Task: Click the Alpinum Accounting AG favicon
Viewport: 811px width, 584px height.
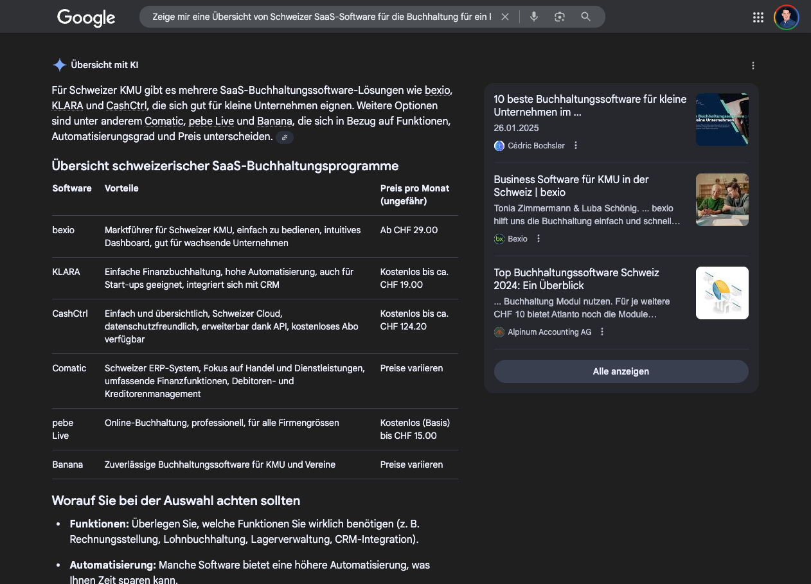Action: tap(499, 332)
